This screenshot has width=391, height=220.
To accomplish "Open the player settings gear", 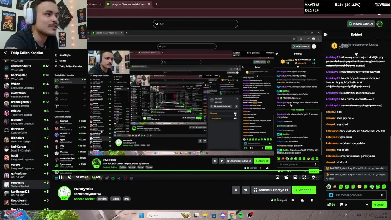I will [313, 178].
